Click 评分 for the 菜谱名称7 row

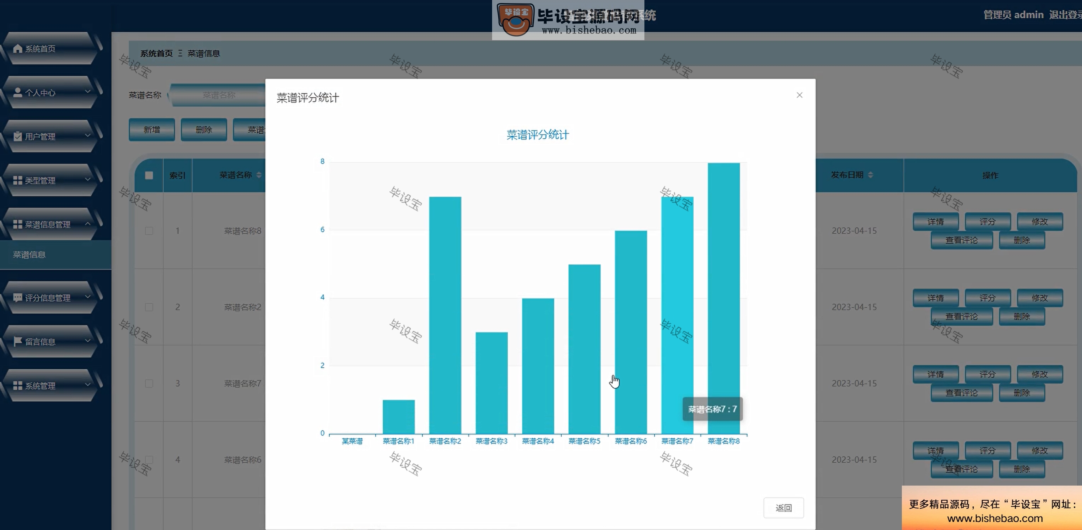tap(988, 374)
